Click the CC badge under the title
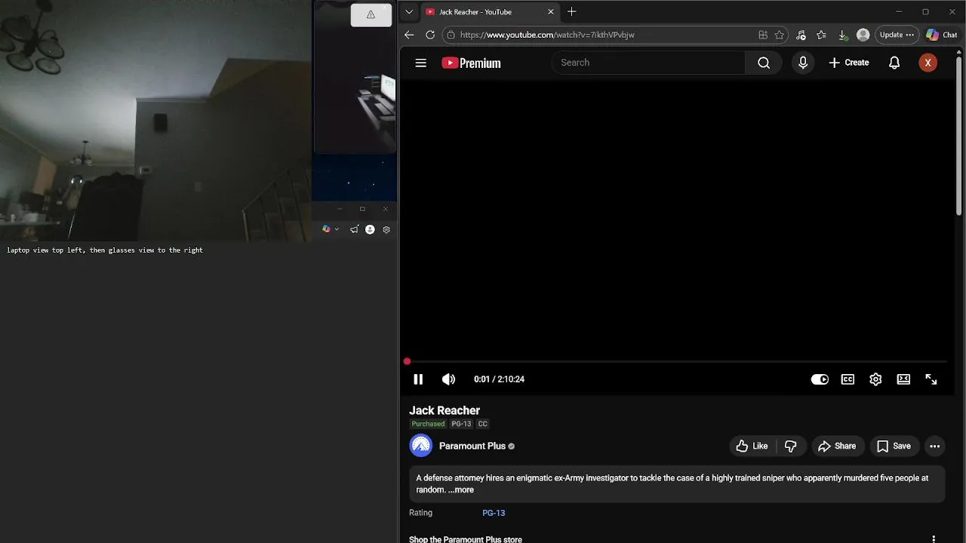Screen dimensions: 966x543 [x=483, y=424]
